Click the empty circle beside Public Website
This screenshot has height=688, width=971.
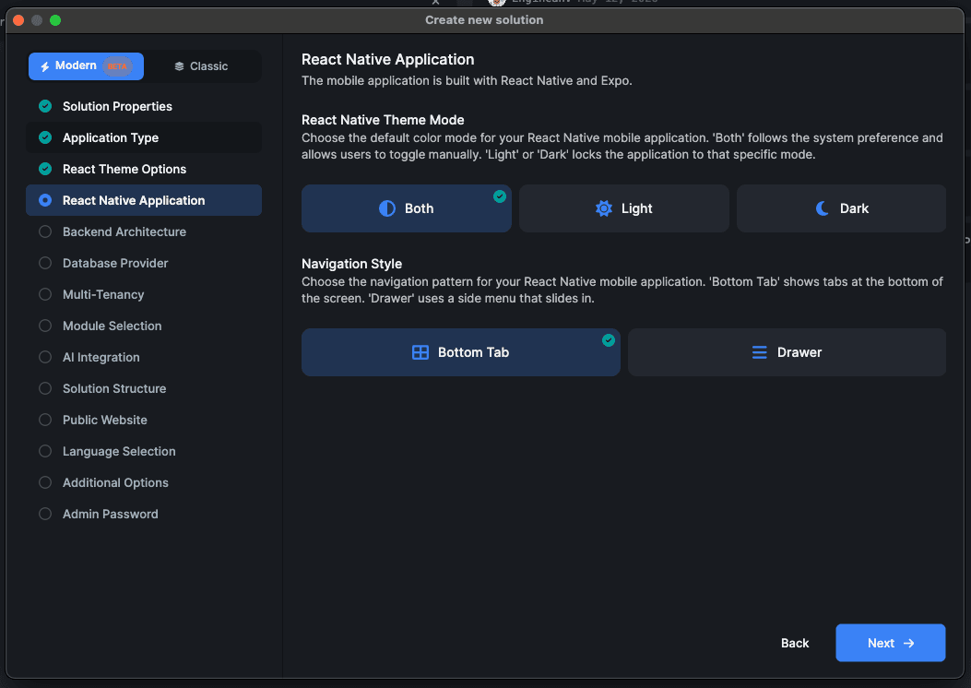pyautogui.click(x=45, y=420)
